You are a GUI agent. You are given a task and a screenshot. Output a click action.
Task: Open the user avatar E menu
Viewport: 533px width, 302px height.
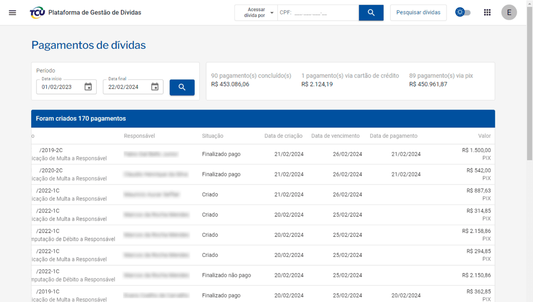[x=509, y=13]
